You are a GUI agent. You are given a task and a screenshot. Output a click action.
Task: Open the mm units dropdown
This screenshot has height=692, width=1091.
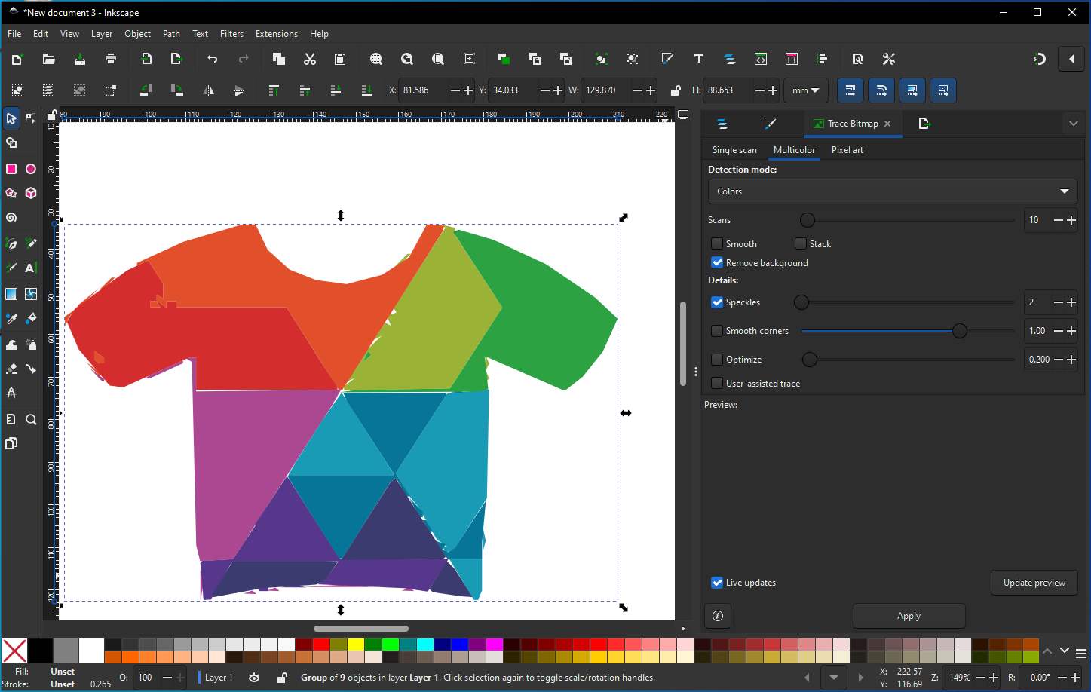tap(805, 90)
